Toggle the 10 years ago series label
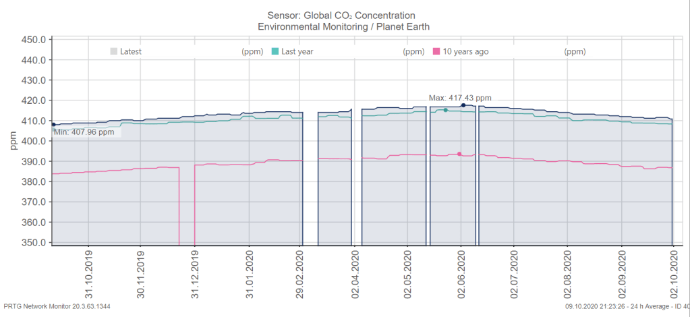 [465, 51]
